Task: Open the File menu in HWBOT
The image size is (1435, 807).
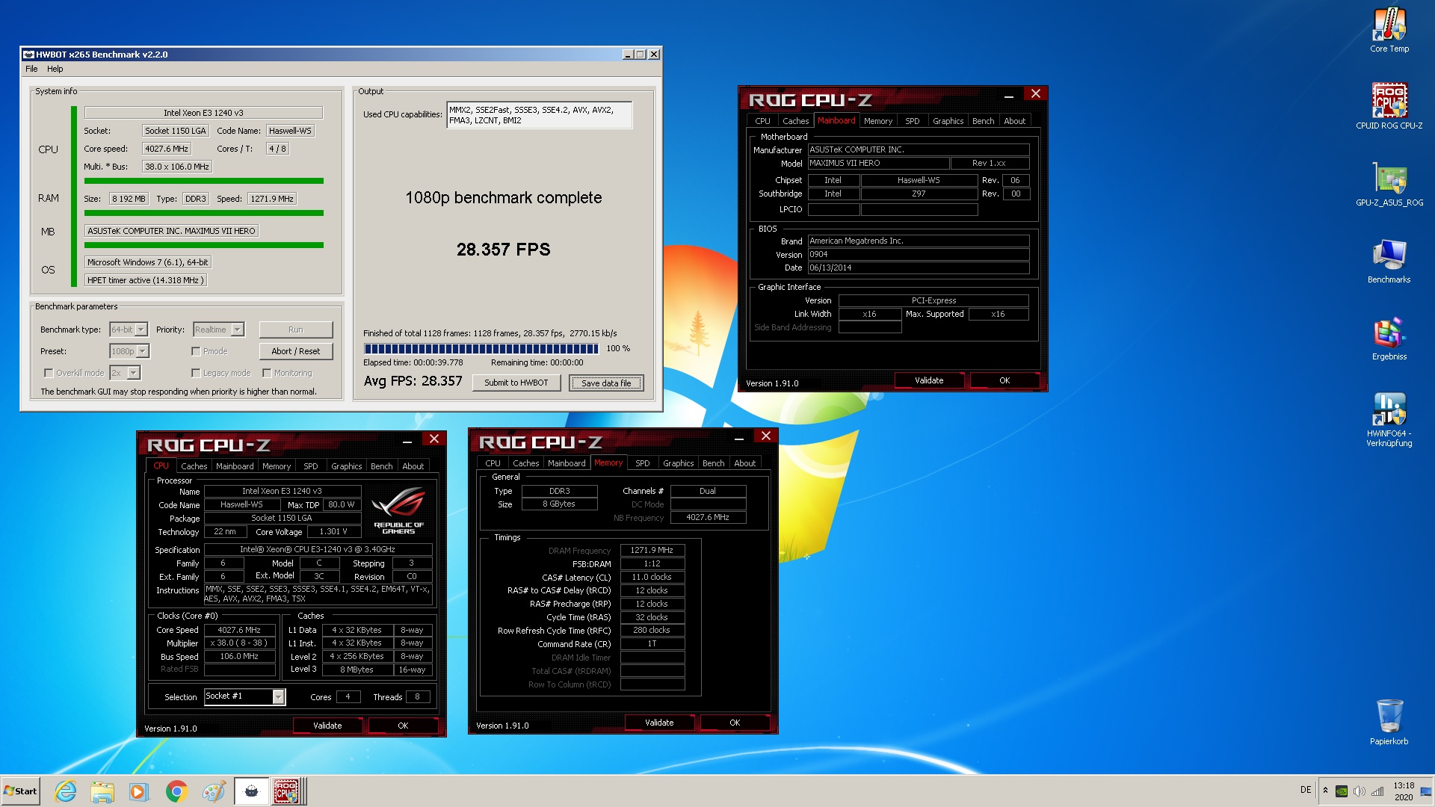Action: 31,69
